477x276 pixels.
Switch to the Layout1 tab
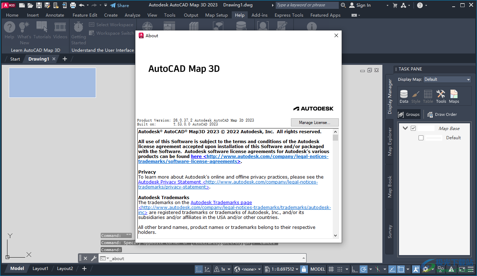click(x=40, y=268)
